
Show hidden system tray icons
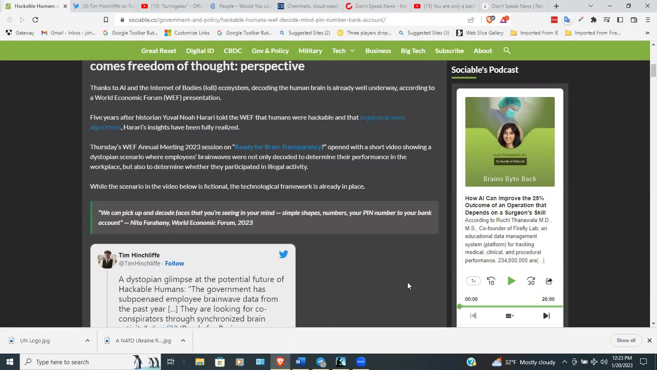point(565,362)
